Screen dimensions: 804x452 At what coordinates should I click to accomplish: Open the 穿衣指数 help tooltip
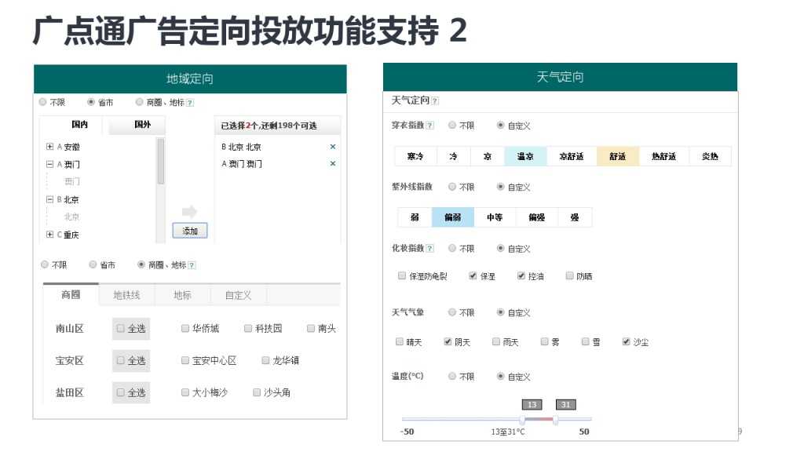pyautogui.click(x=430, y=124)
